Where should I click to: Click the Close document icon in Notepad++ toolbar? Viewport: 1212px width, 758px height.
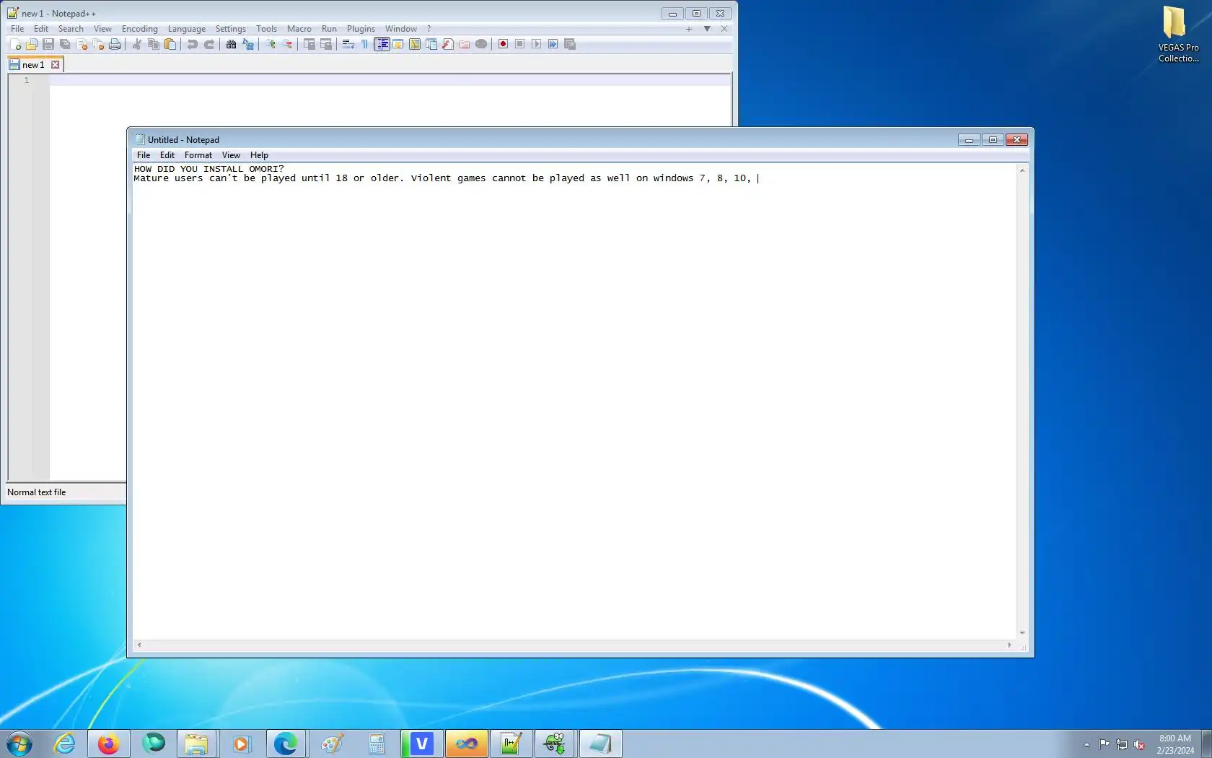82,44
